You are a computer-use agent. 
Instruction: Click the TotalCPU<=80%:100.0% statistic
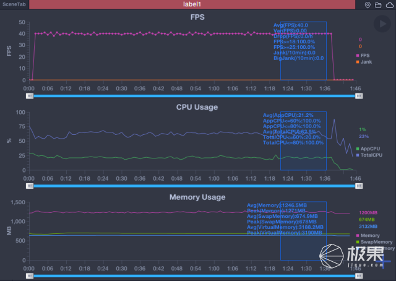pyautogui.click(x=293, y=142)
